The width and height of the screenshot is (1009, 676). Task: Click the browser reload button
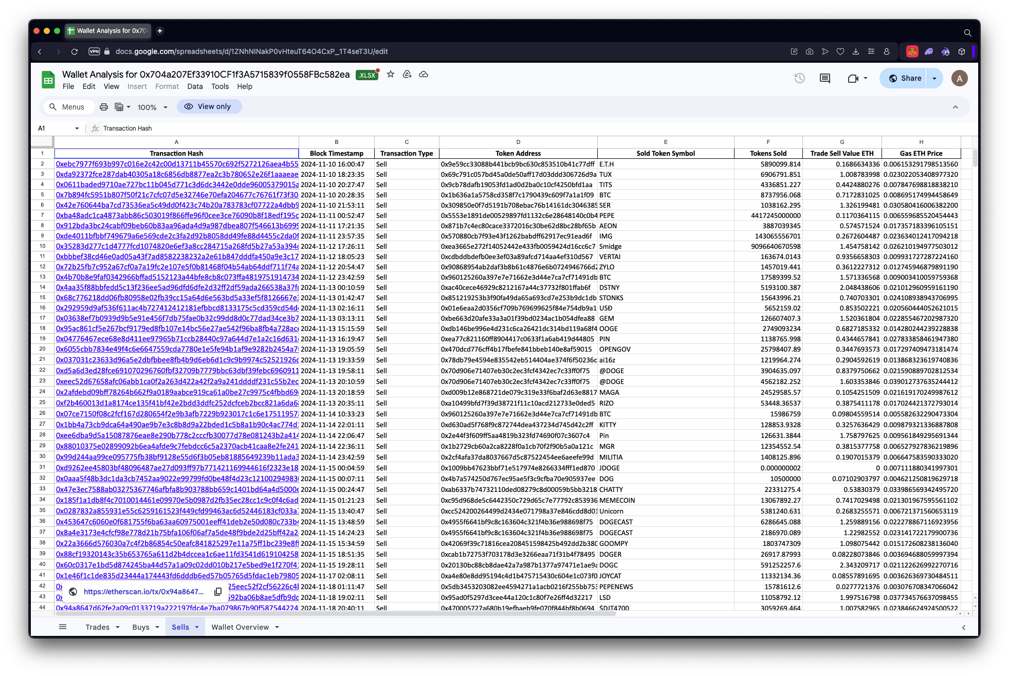(75, 51)
